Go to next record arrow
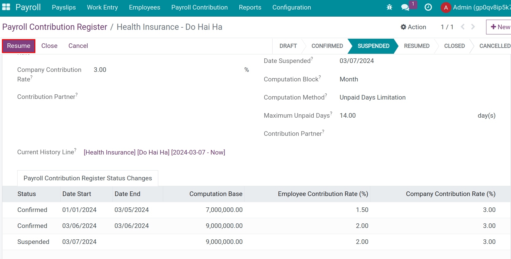Image resolution: width=511 pixels, height=259 pixels. tap(473, 27)
